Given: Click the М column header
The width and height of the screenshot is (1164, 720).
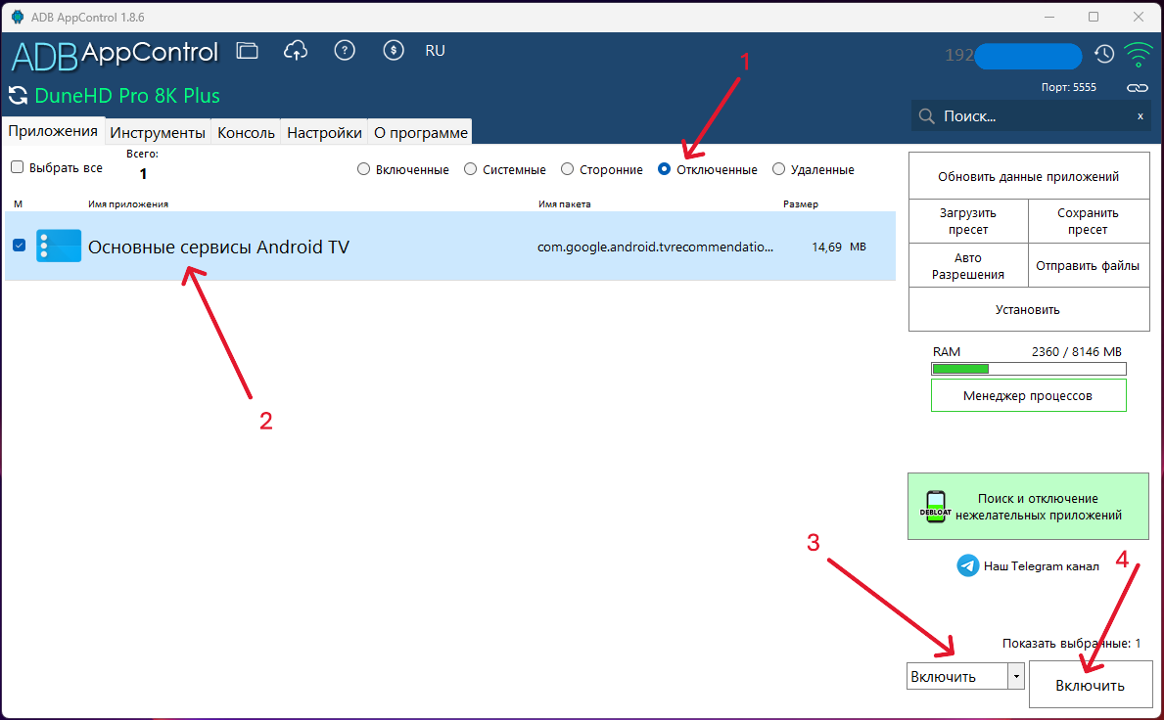Looking at the screenshot, I should 18,203.
